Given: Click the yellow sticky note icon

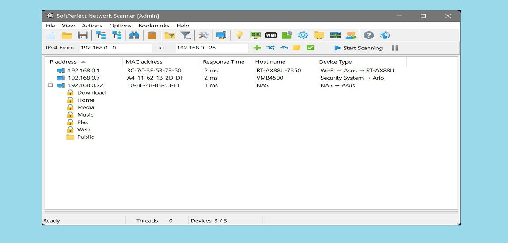Looking at the screenshot, I should [x=297, y=48].
